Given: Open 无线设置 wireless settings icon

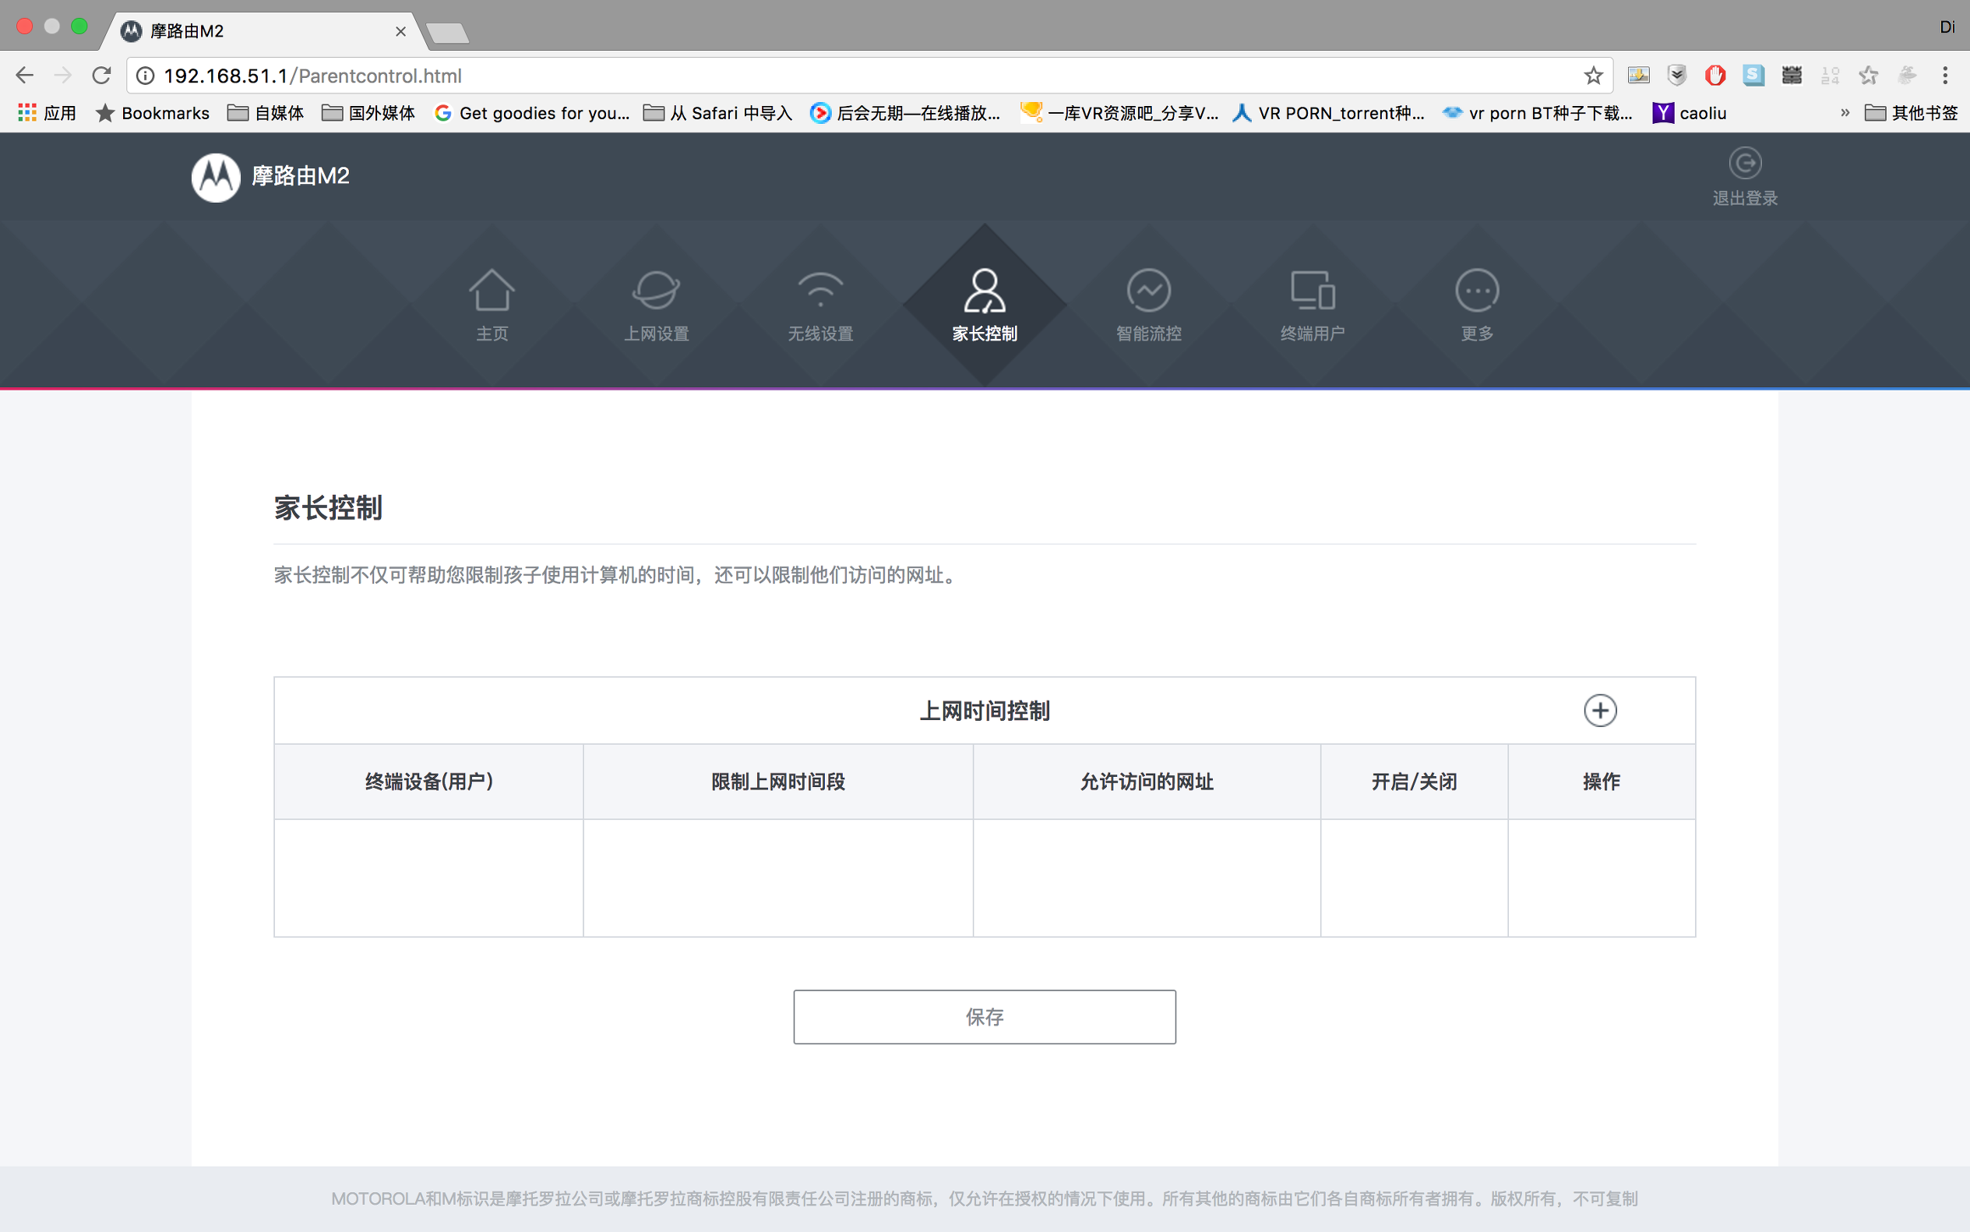Looking at the screenshot, I should click(x=820, y=291).
